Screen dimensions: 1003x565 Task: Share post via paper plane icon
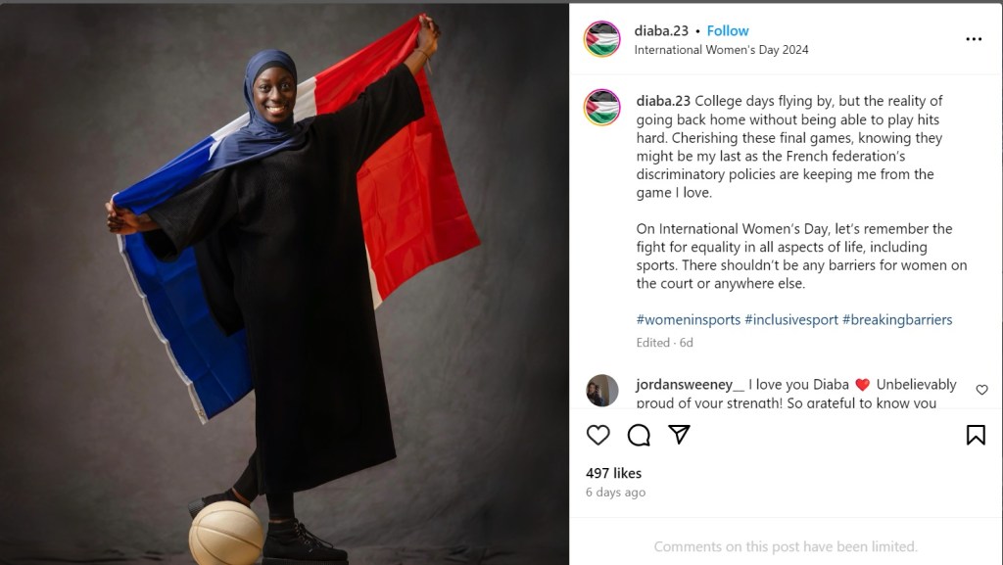coord(679,435)
